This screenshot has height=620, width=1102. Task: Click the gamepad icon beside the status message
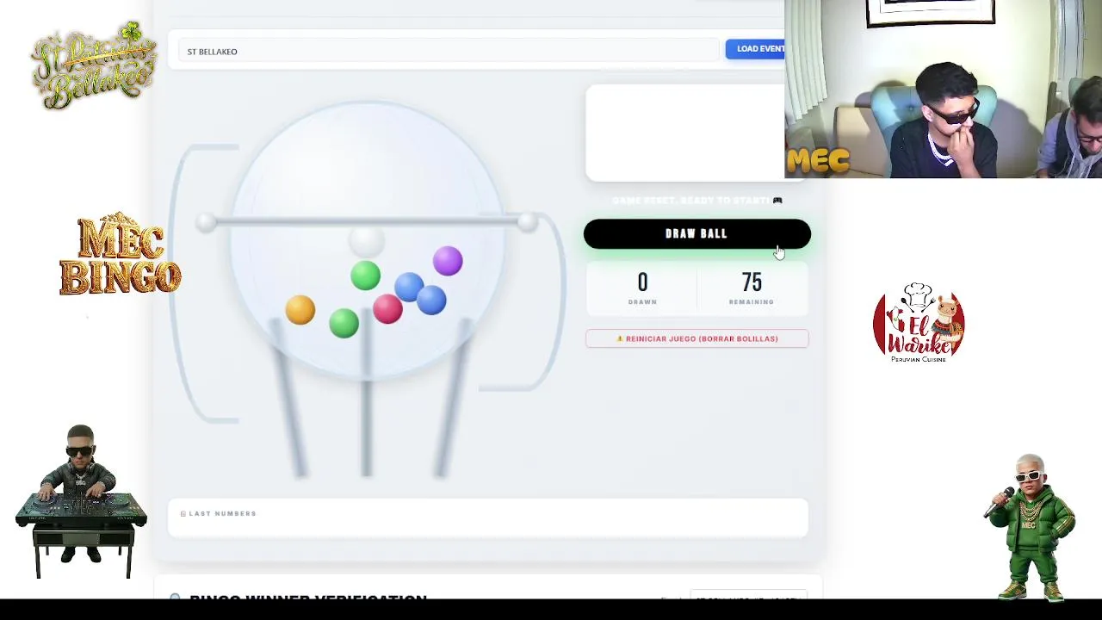(777, 201)
